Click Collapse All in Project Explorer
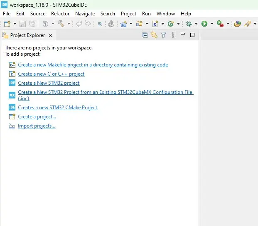The image size is (258, 226). [x=145, y=35]
